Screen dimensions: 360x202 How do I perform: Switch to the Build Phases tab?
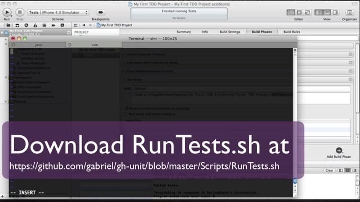pos(262,32)
